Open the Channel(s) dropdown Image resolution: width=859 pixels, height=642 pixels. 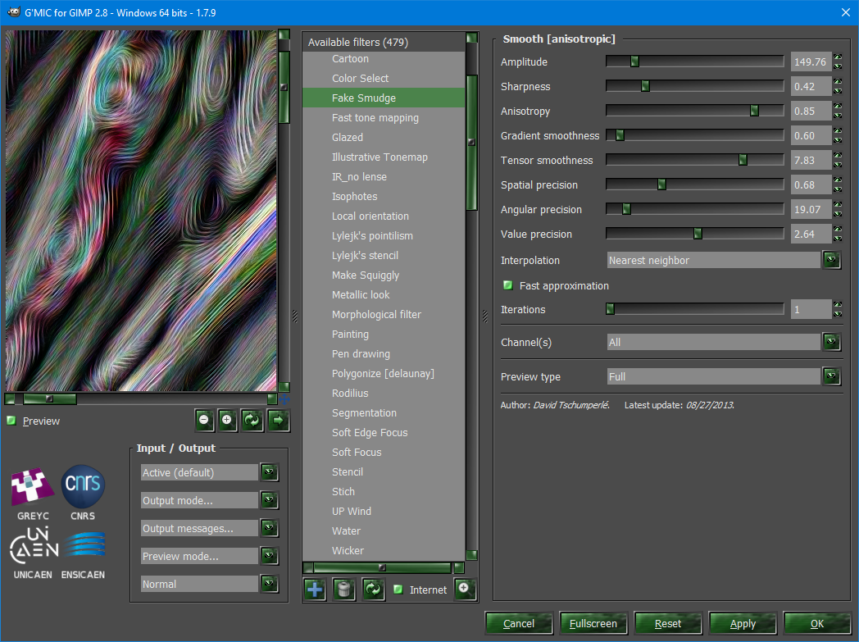point(831,342)
